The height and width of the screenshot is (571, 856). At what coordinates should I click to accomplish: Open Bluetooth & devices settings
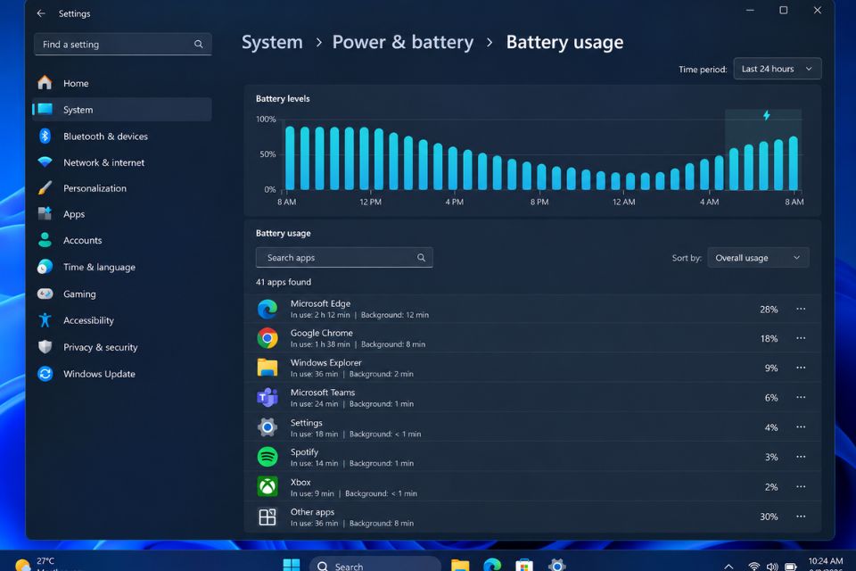122,136
